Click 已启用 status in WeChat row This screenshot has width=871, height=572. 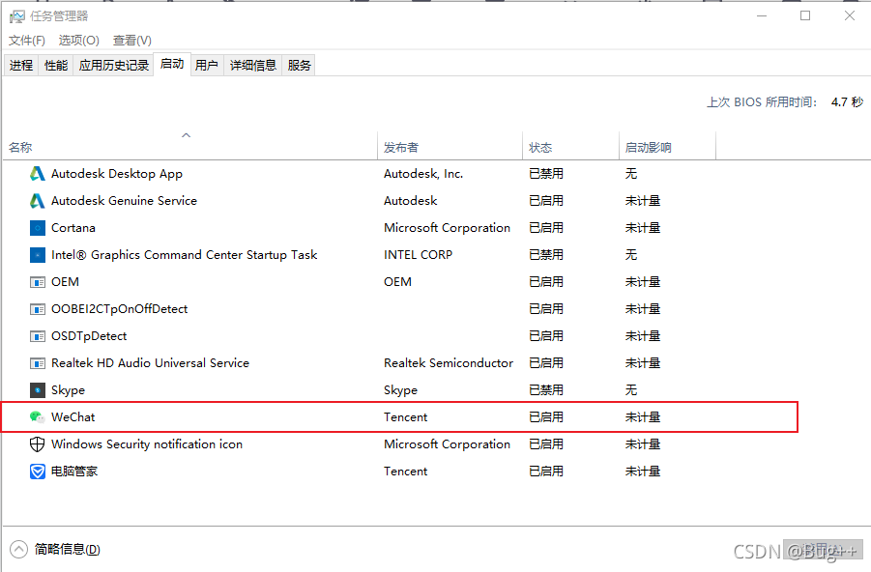point(546,417)
